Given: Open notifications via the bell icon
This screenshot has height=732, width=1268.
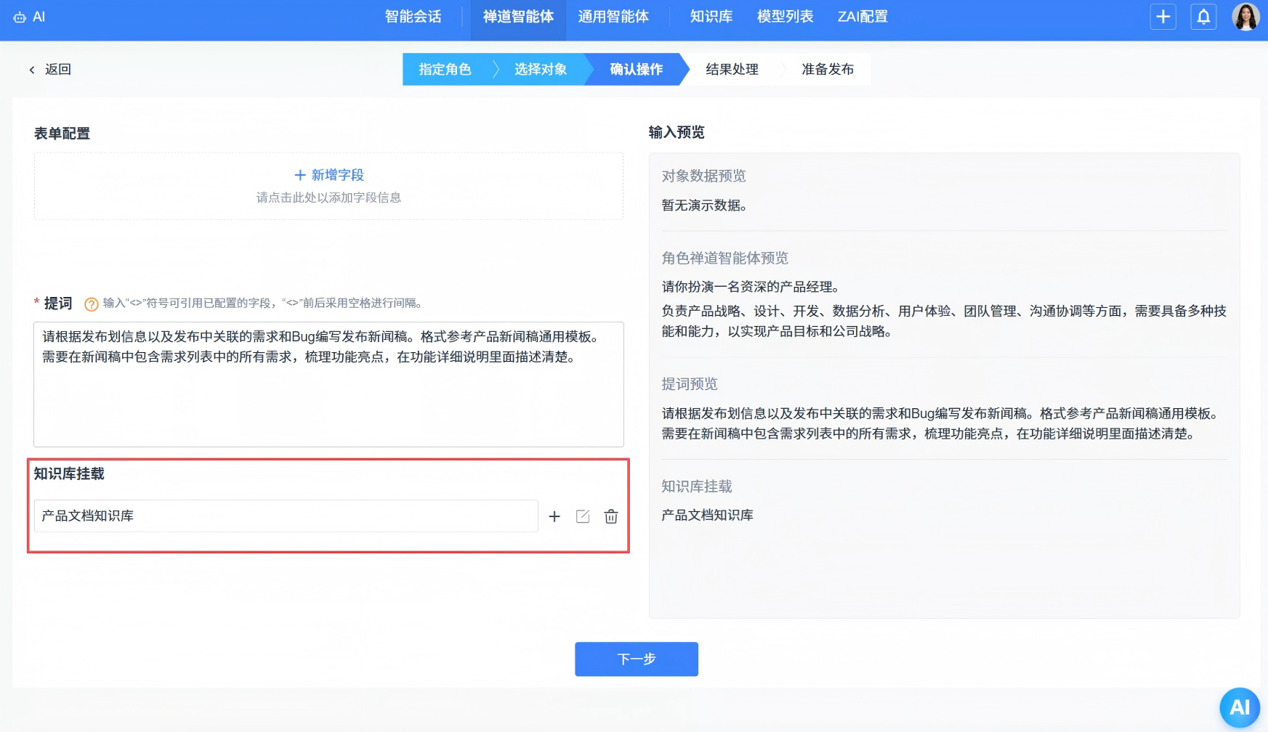Looking at the screenshot, I should point(1204,17).
